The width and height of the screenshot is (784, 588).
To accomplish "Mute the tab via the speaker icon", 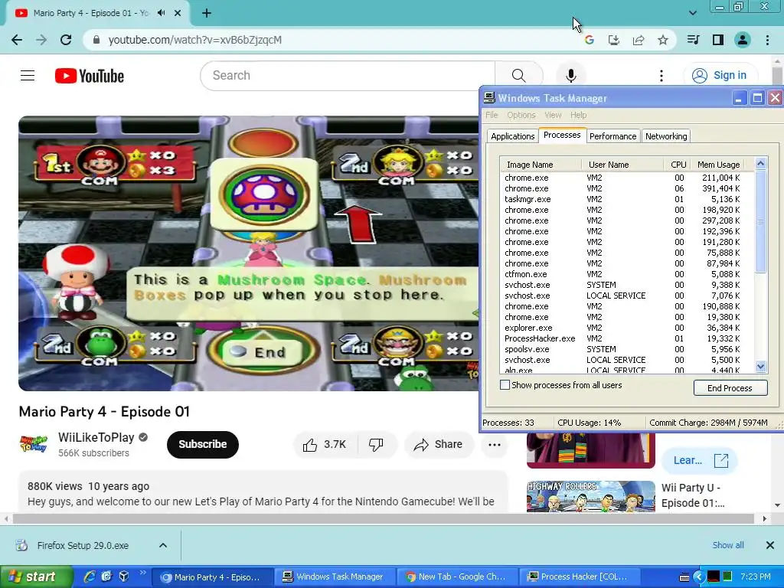I will click(x=161, y=13).
